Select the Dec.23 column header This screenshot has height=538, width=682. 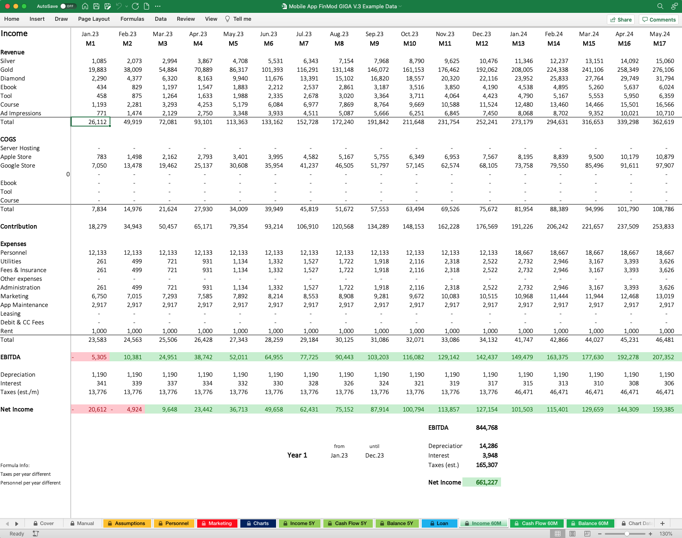click(482, 34)
